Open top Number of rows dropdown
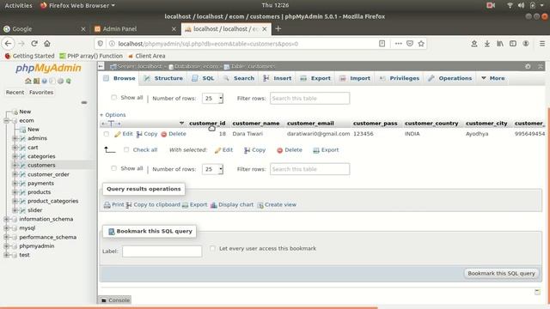This screenshot has width=550, height=309. pyautogui.click(x=212, y=98)
